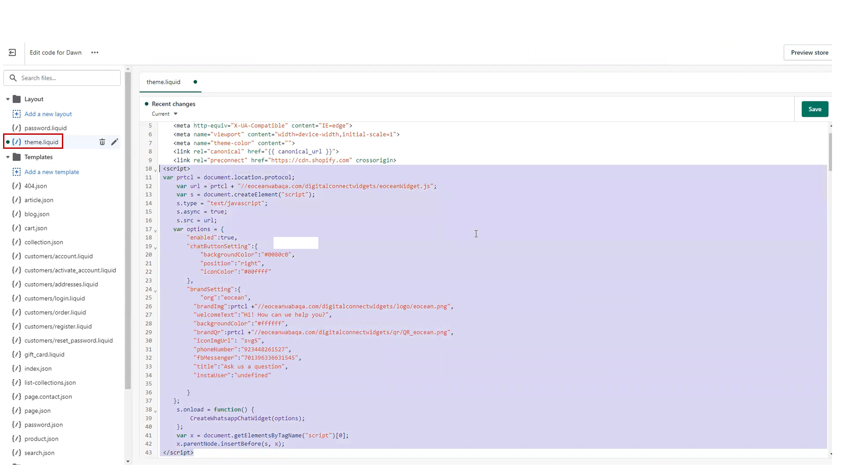Switch to the theme.liquid editor tab
Screen dimensions: 843x474
pyautogui.click(x=163, y=82)
